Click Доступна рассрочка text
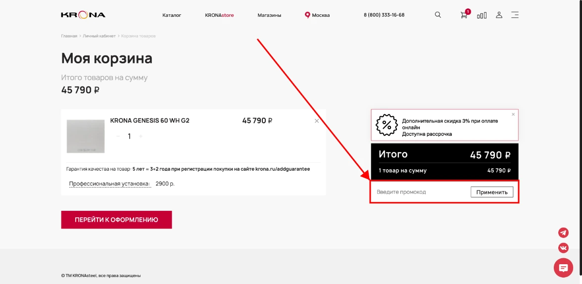The width and height of the screenshot is (582, 284). pos(427,134)
